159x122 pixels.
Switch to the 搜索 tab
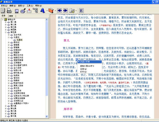coord(11,16)
